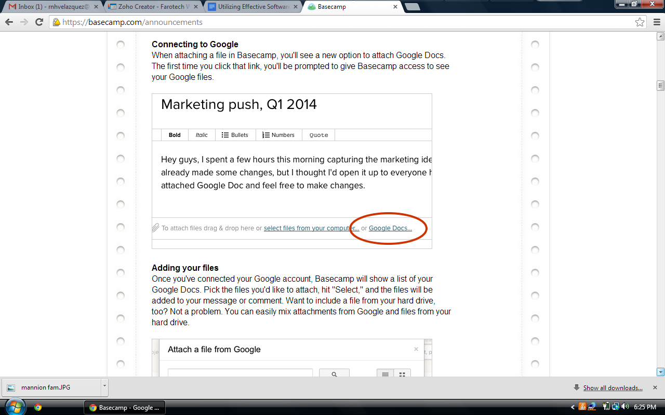Click the browser forward arrow
The image size is (665, 415).
pos(24,22)
